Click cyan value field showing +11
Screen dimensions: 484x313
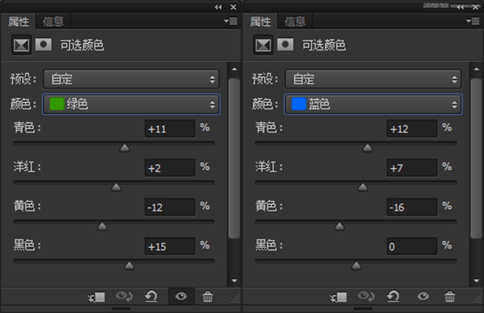tap(170, 129)
